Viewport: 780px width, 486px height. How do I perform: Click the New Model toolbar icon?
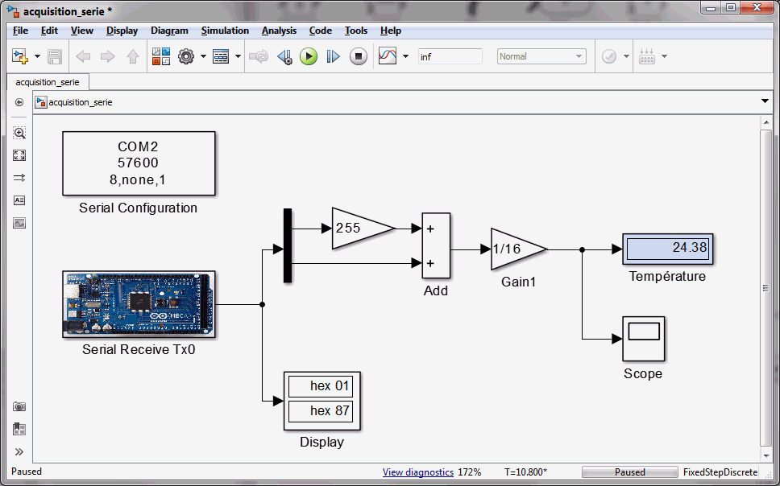pyautogui.click(x=20, y=56)
